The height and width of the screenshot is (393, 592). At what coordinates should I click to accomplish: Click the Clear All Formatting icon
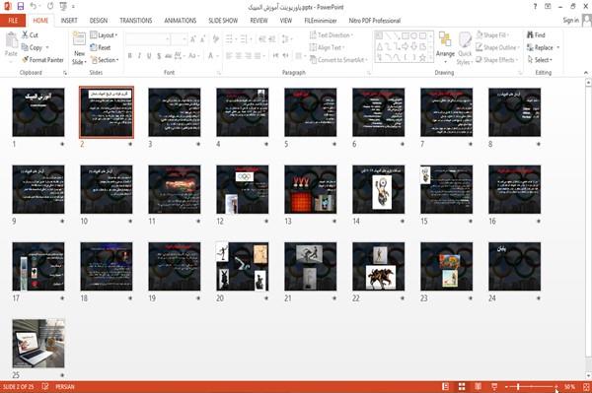tap(216, 38)
